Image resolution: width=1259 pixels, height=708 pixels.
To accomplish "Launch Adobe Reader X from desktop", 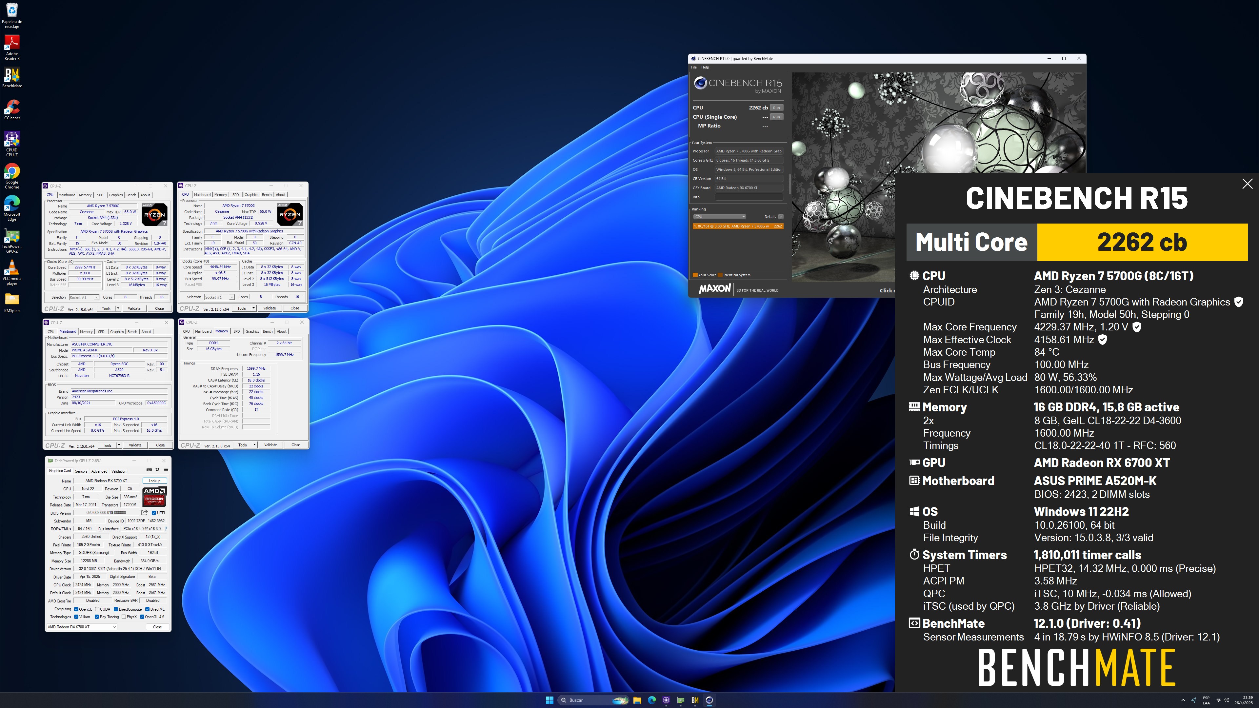I will 12,48.
